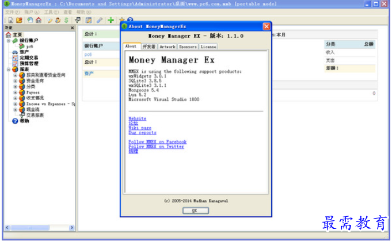The image size is (392, 241).
Task: Click the pc6 account link in main page
Action: (88, 55)
